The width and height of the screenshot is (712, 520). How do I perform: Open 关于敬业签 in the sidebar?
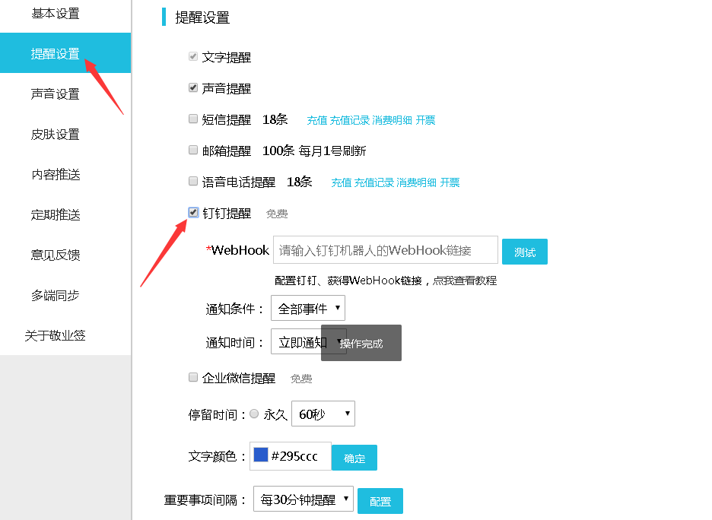coord(56,335)
